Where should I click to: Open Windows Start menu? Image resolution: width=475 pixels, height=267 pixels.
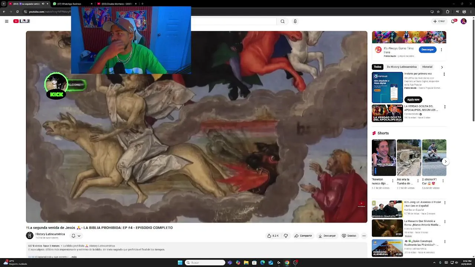[x=180, y=263]
